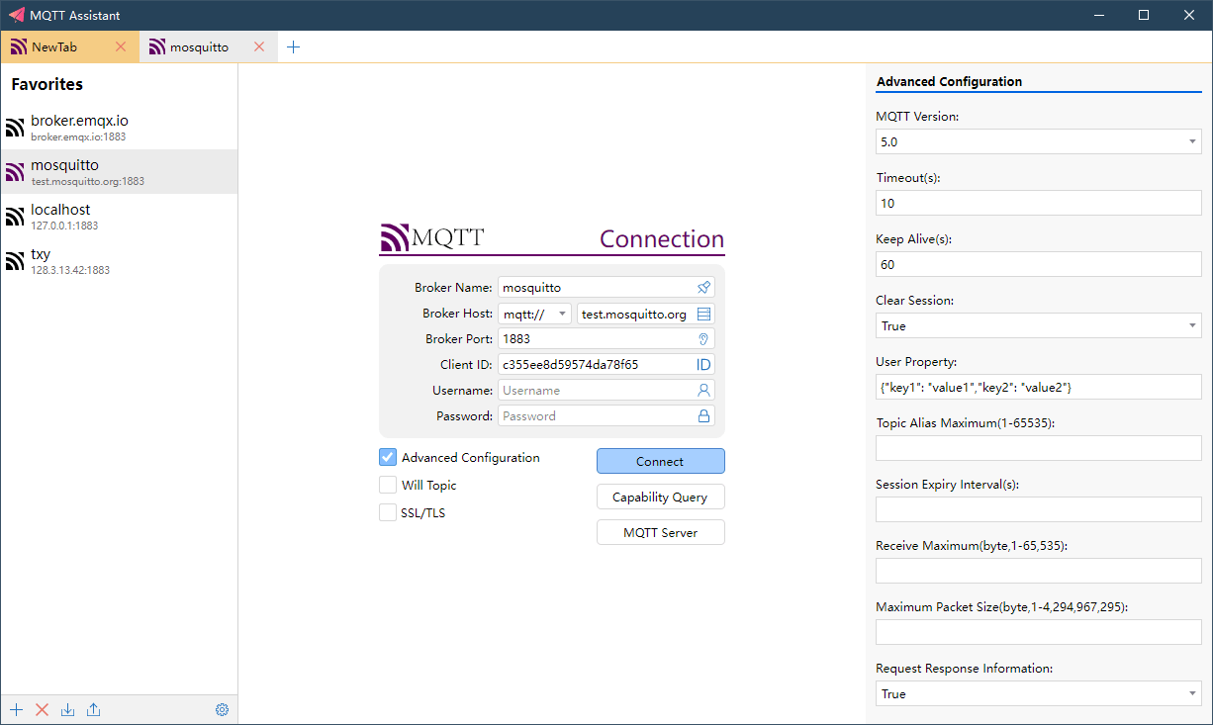Screen dimensions: 1213x725
Task: Click the location icon in Broker Port field
Action: 703,339
